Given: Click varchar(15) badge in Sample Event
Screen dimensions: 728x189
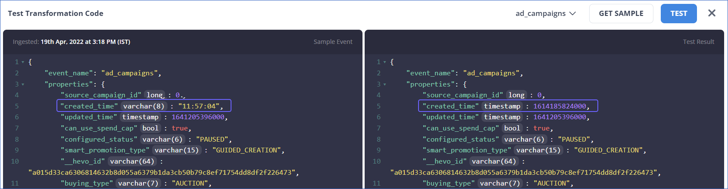Looking at the screenshot, I should click(x=177, y=150).
